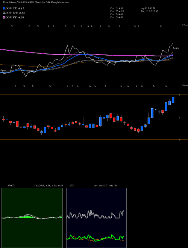
Task: Click the MACD (12,26,9) parameter values
Action: point(49,186)
